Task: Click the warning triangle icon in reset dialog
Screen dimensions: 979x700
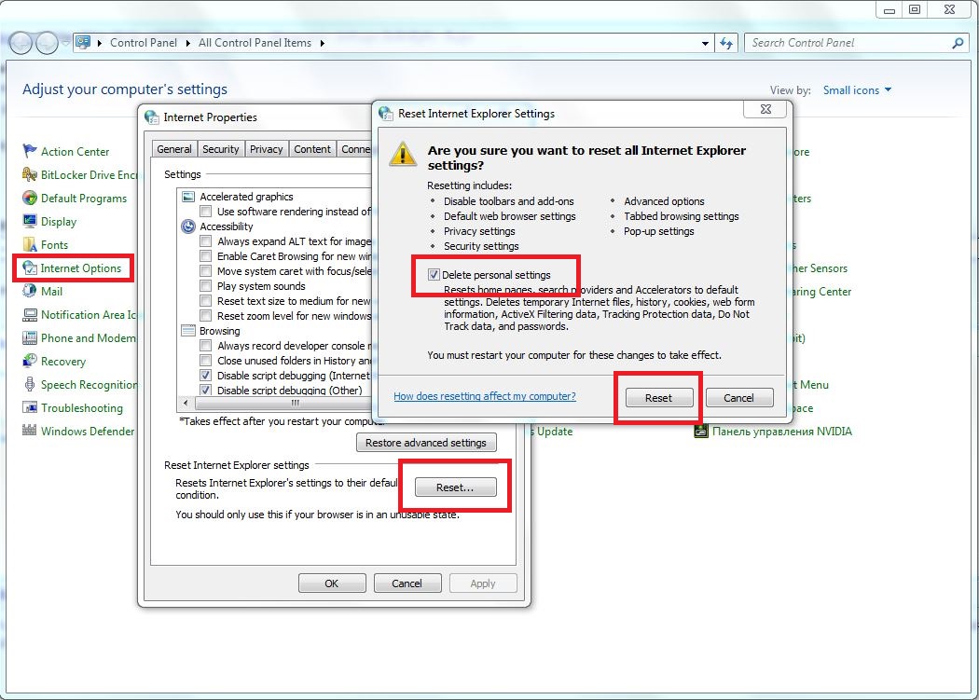Action: (x=403, y=153)
